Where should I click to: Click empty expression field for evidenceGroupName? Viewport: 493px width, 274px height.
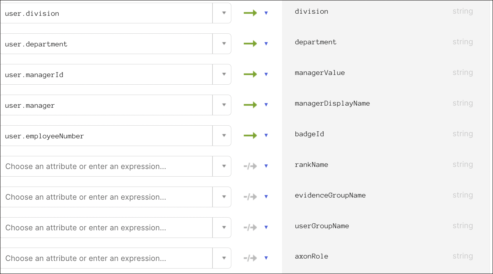pyautogui.click(x=106, y=197)
